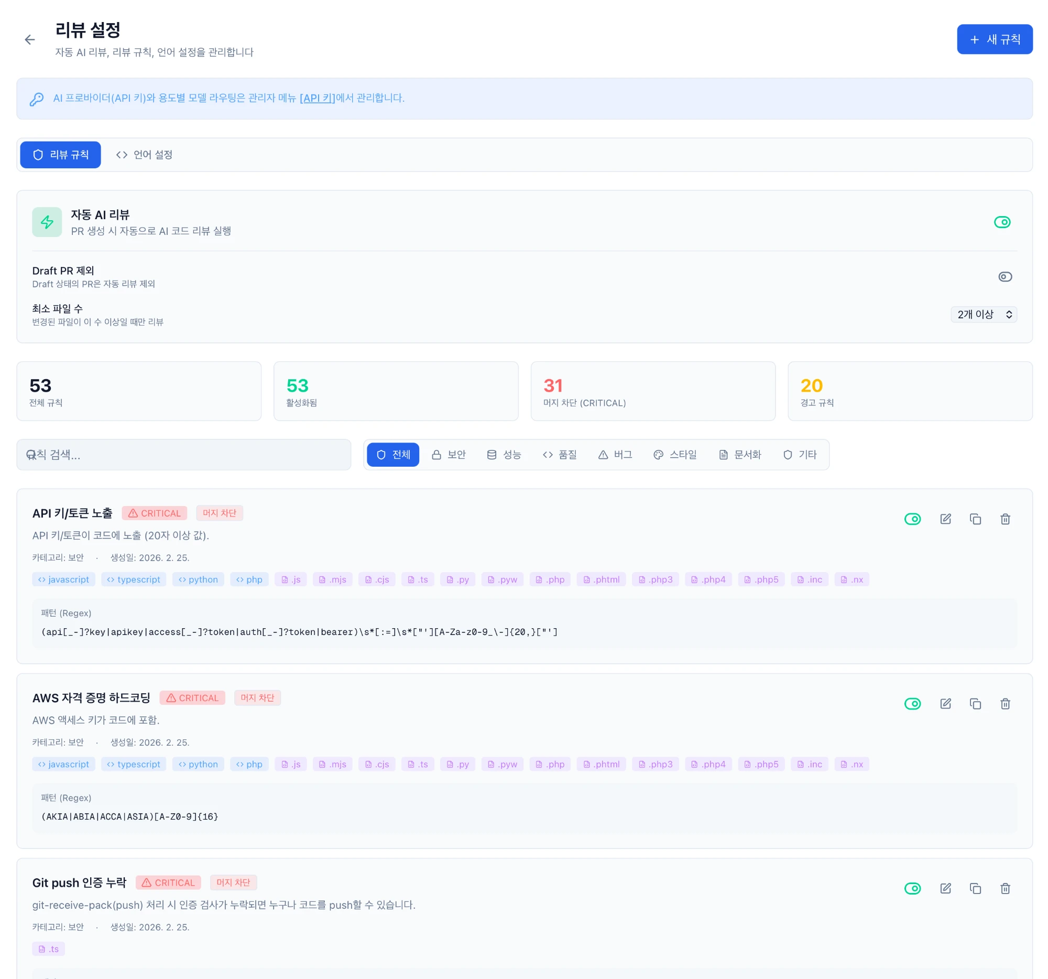This screenshot has height=979, width=1048.
Task: Click the typescript tag in API 키/토큰 노출 rule
Action: pyautogui.click(x=134, y=579)
